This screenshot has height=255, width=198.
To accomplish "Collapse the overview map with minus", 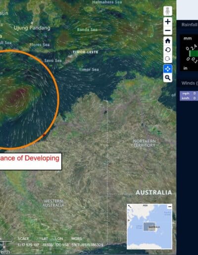I will [170, 207].
